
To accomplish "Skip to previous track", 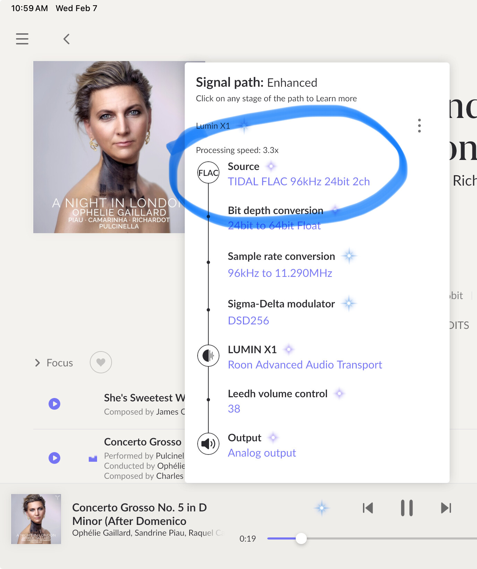I will point(368,508).
